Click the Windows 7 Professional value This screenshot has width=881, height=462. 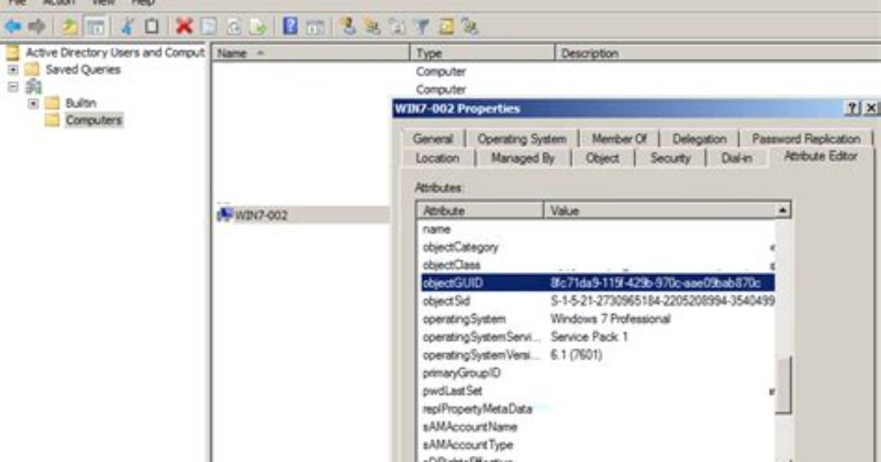pos(610,319)
